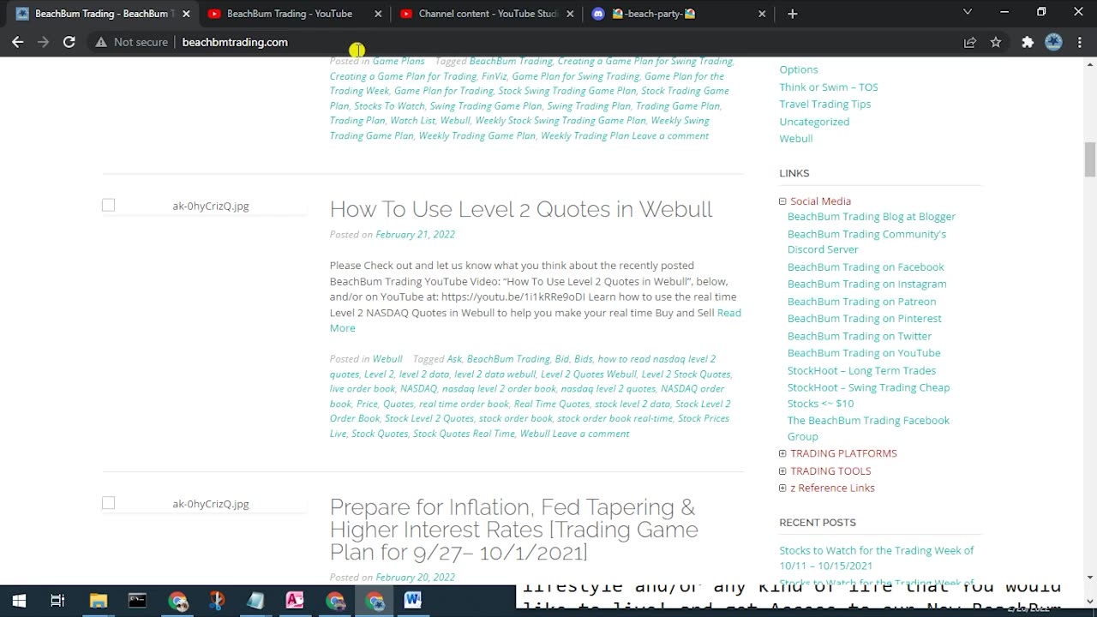Image resolution: width=1097 pixels, height=617 pixels.
Task: Click the FinViz tag link
Action: 494,75
